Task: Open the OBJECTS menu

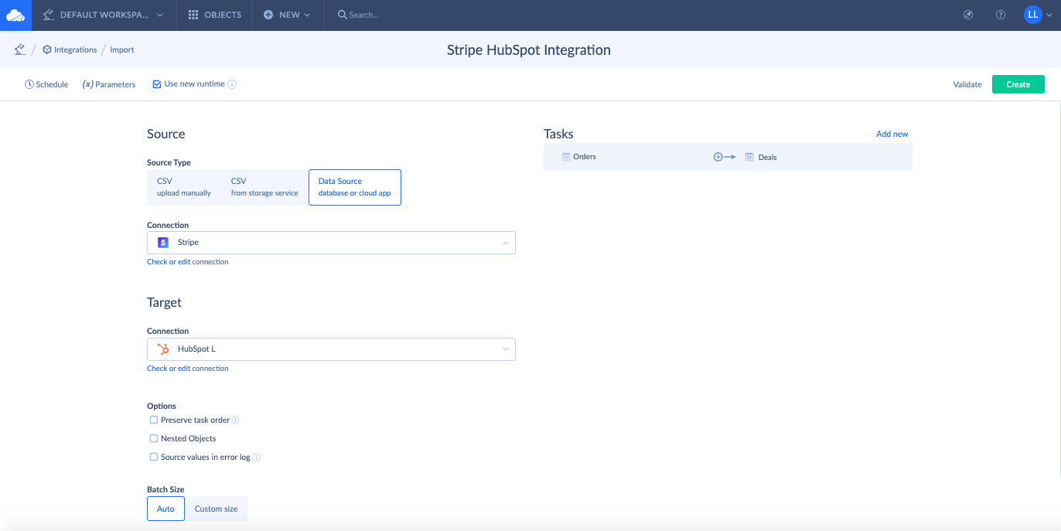Action: point(214,14)
